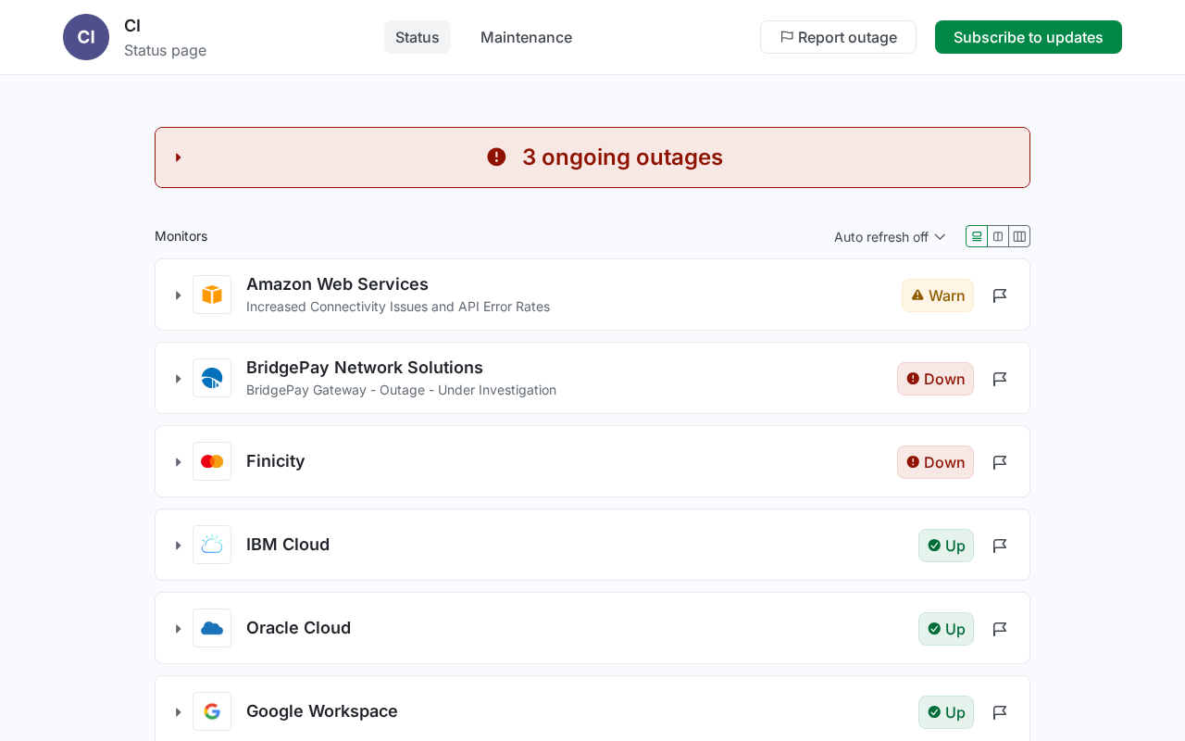Image resolution: width=1185 pixels, height=741 pixels.
Task: Open the Maintenance tab
Action: (x=526, y=37)
